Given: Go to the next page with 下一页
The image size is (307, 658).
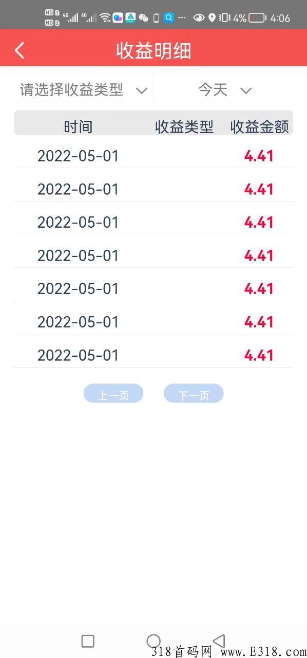Looking at the screenshot, I should pos(194,394).
